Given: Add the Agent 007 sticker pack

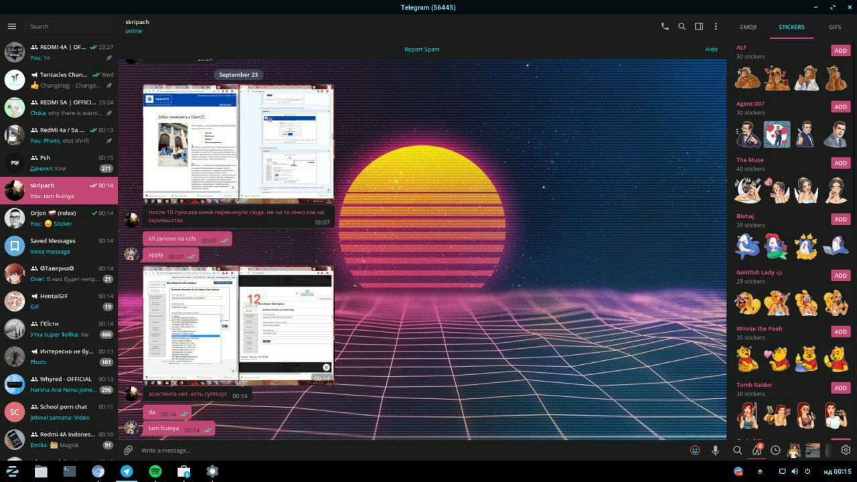Looking at the screenshot, I should click(x=840, y=107).
